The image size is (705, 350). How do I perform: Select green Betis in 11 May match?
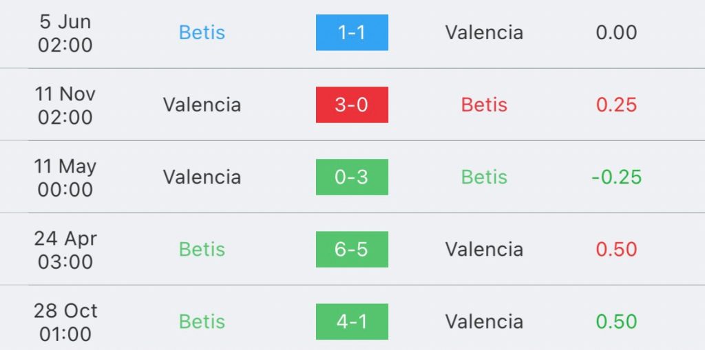[484, 177]
